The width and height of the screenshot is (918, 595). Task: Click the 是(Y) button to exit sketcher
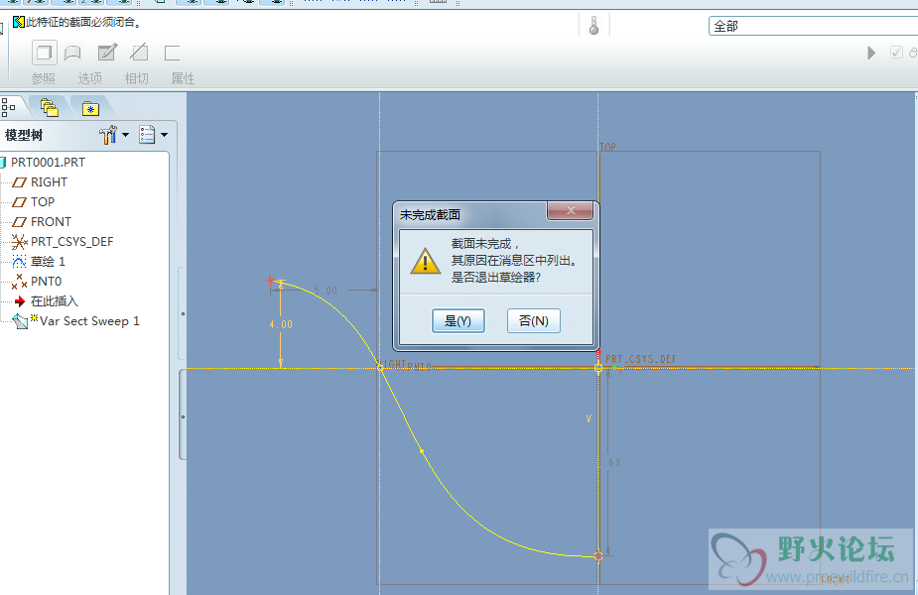pyautogui.click(x=458, y=320)
